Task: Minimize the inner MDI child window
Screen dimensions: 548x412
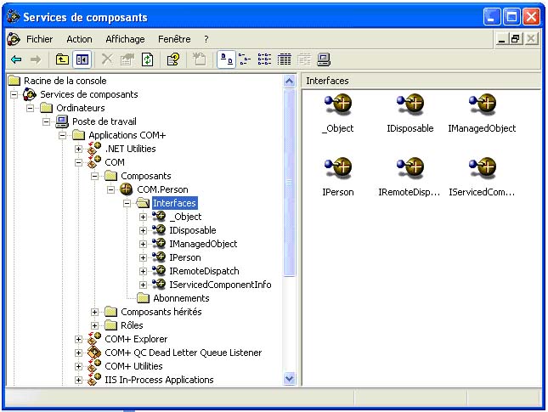Action: coord(502,39)
